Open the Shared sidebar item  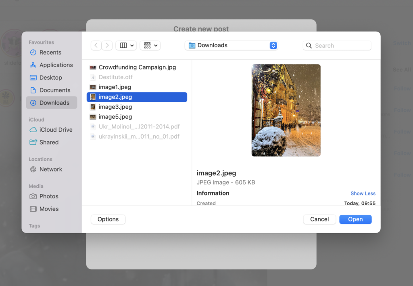(52, 142)
